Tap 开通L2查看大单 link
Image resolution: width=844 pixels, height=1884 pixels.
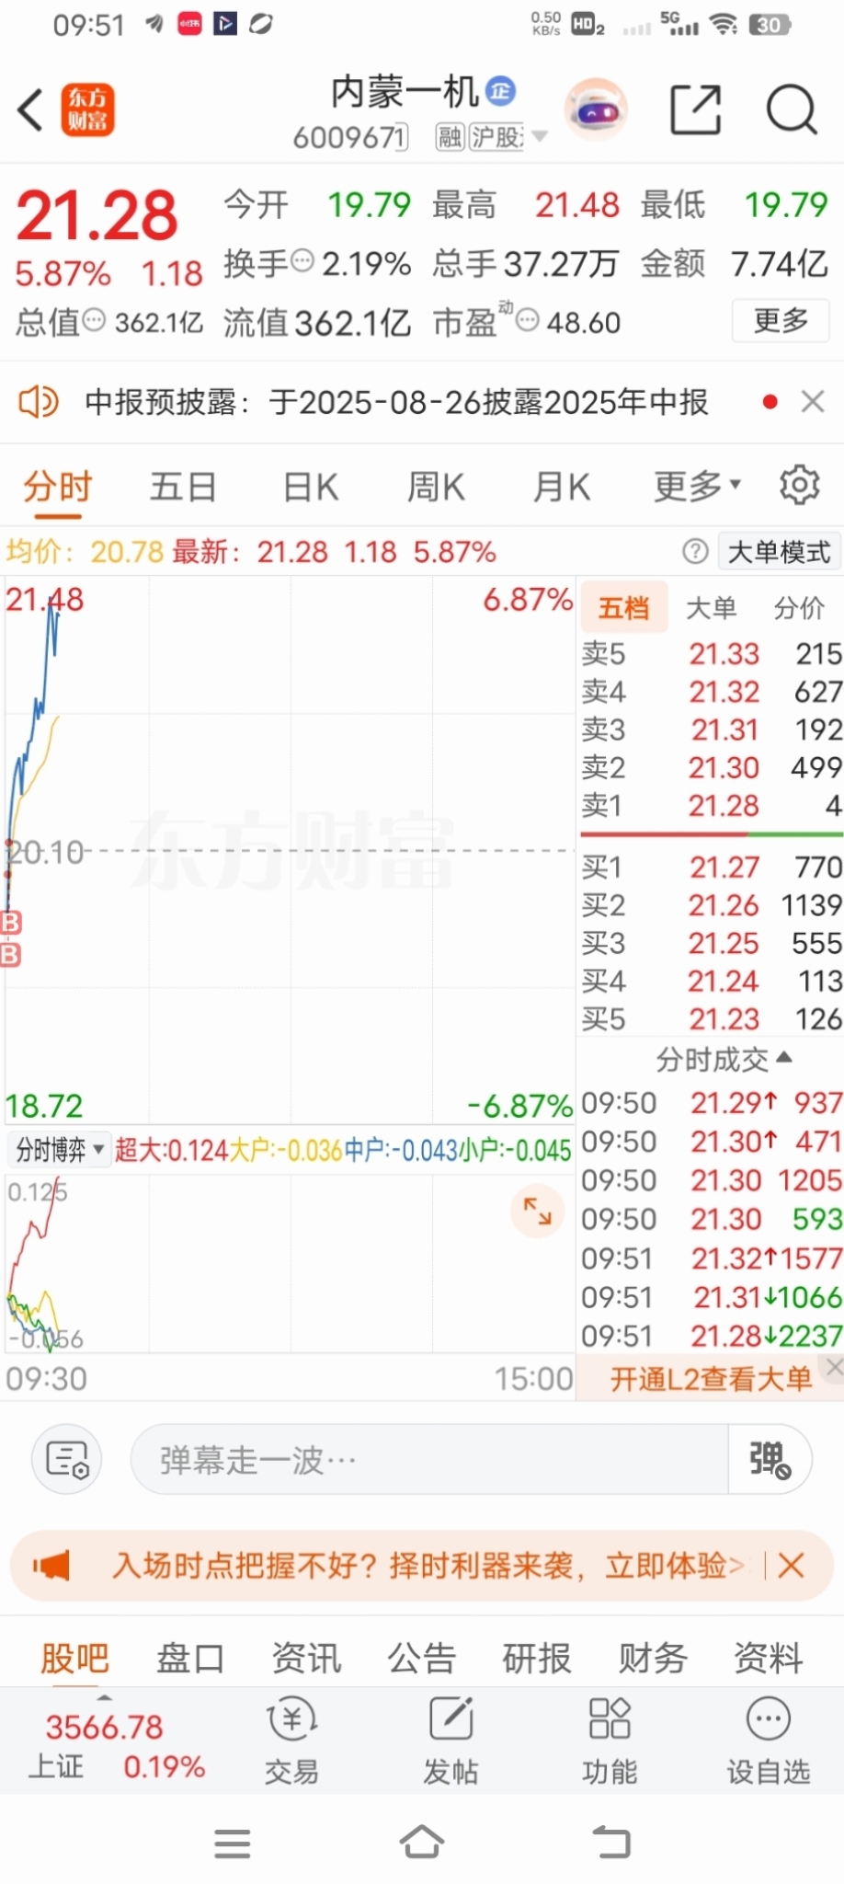[711, 1378]
